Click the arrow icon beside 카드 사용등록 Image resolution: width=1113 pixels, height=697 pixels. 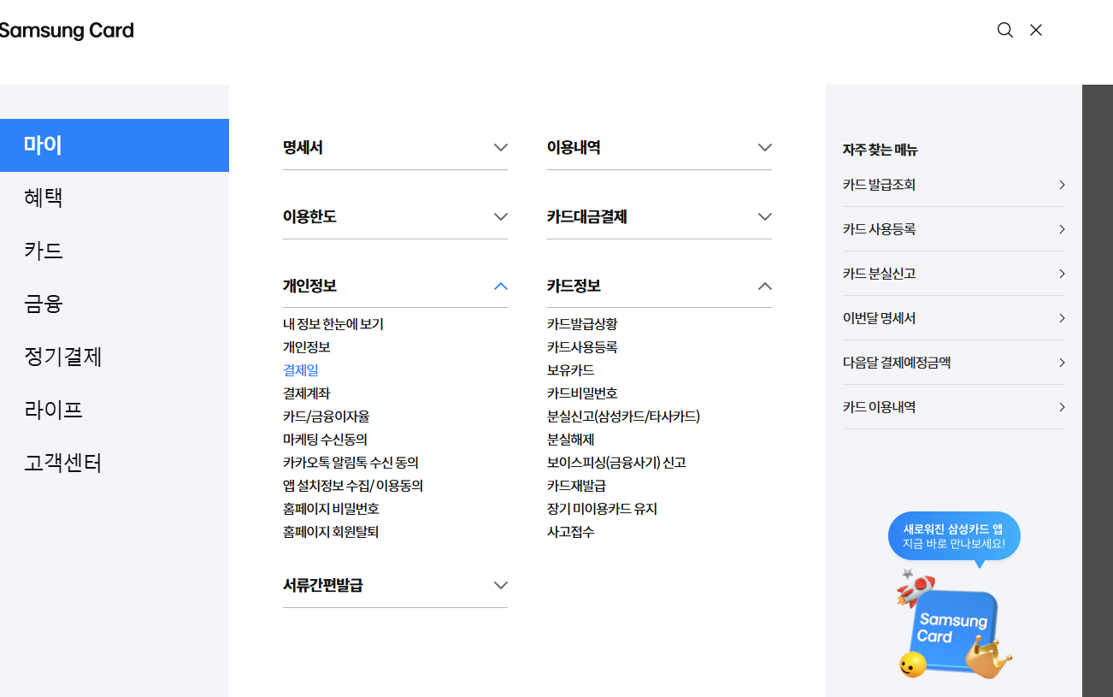(x=1061, y=228)
